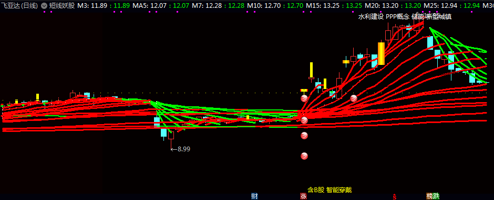Click the 涨 event marker icon
The image size is (494, 200).
pos(303,196)
